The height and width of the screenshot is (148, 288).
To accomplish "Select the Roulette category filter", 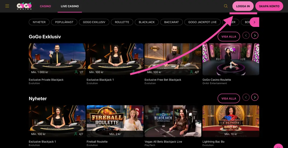I will 122,22.
